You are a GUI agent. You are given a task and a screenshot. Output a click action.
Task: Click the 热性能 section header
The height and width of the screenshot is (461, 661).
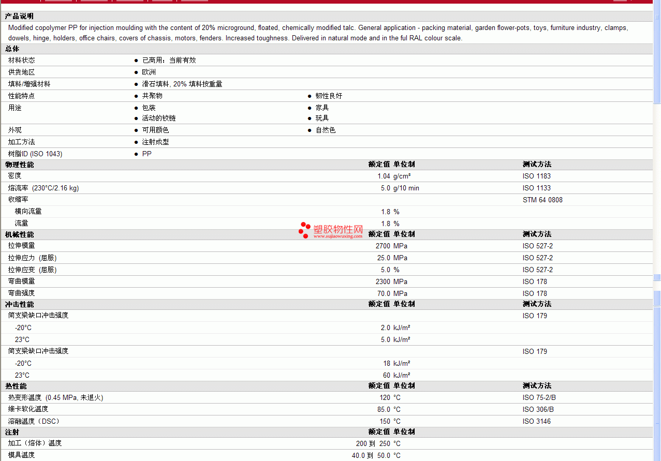pos(16,386)
